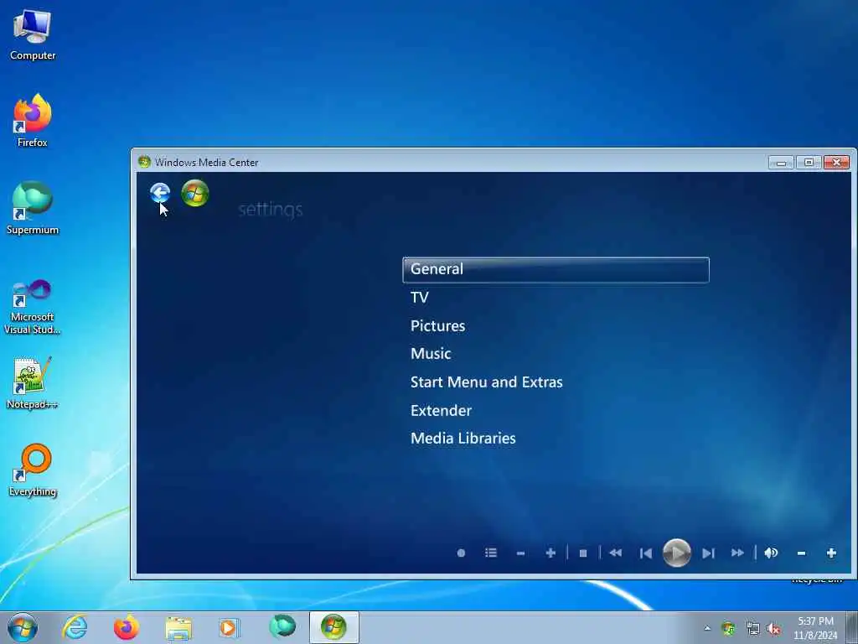
Task: Select the Everything desktop shortcut
Action: pyautogui.click(x=33, y=470)
